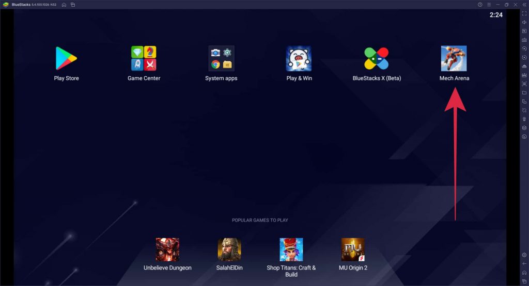Open MU Origin 2 from popular games
The image size is (529, 286).
tap(353, 249)
